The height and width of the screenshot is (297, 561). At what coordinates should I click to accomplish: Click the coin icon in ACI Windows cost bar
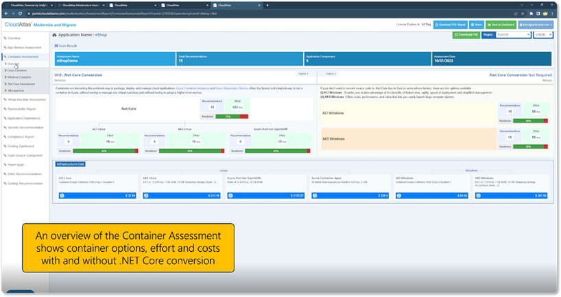click(399, 196)
